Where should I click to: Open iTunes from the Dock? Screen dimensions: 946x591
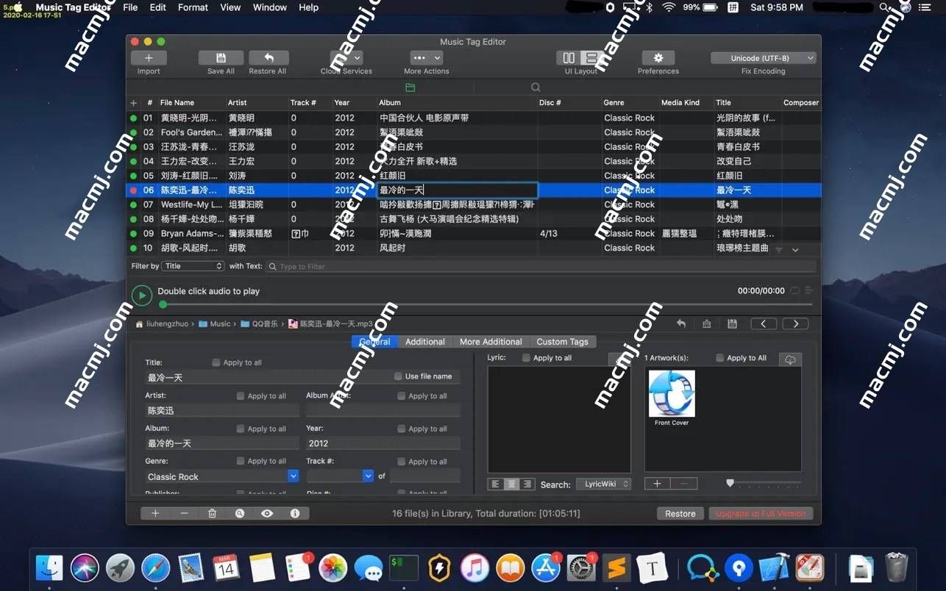(x=474, y=568)
